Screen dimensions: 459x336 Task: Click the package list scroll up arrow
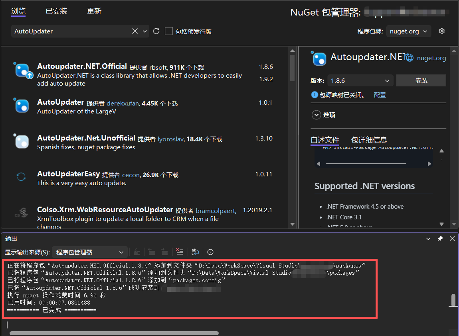pyautogui.click(x=292, y=51)
